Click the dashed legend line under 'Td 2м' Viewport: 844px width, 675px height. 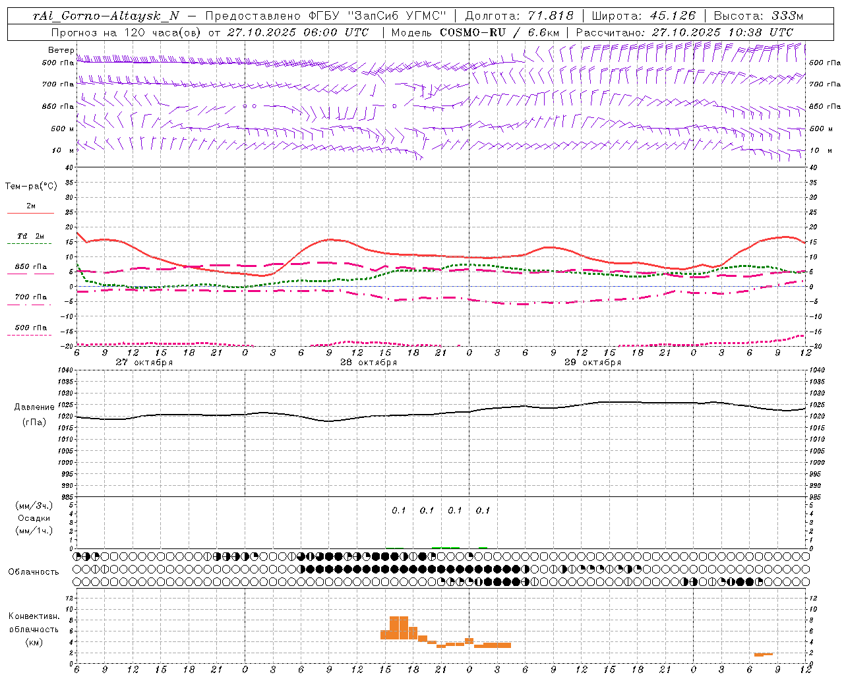tap(30, 243)
